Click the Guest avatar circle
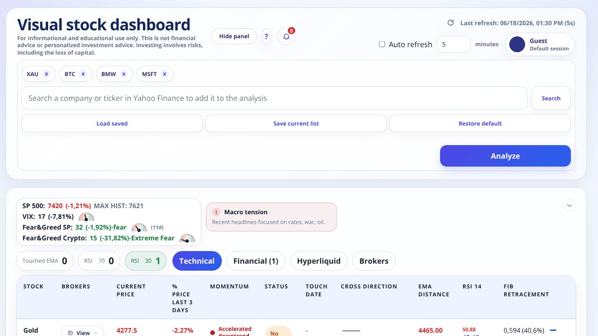Screen dimensions: 598x336 point(517,44)
